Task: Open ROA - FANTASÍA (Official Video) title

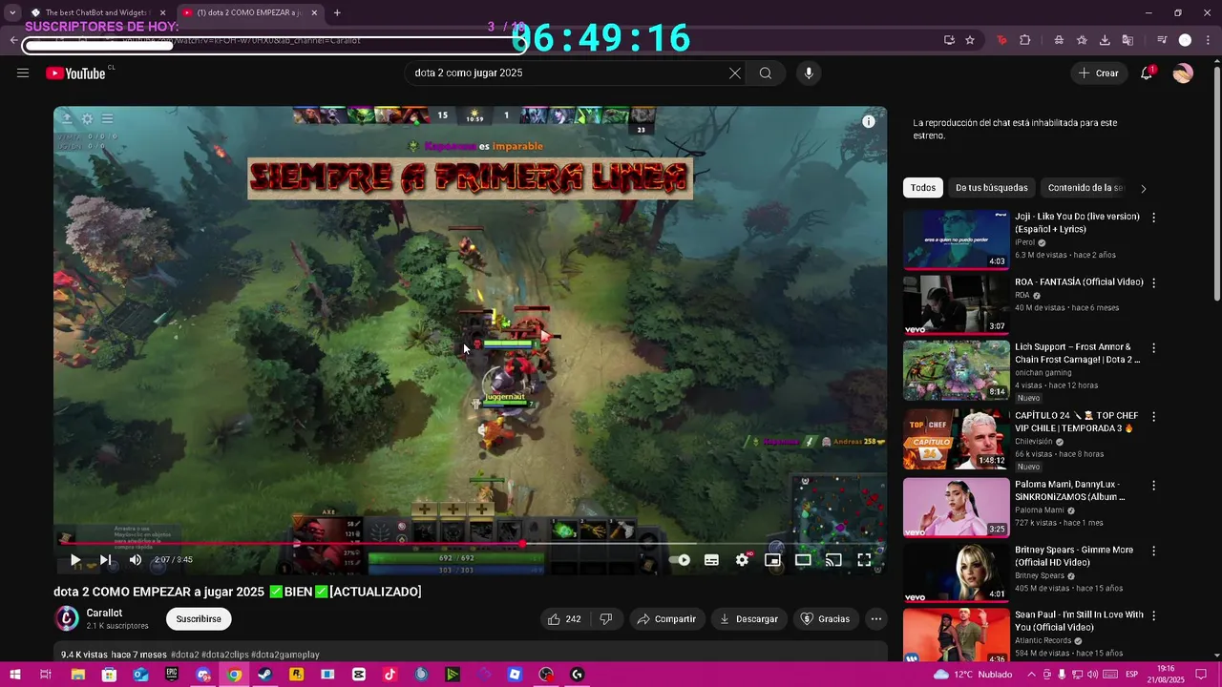Action: pyautogui.click(x=1079, y=282)
